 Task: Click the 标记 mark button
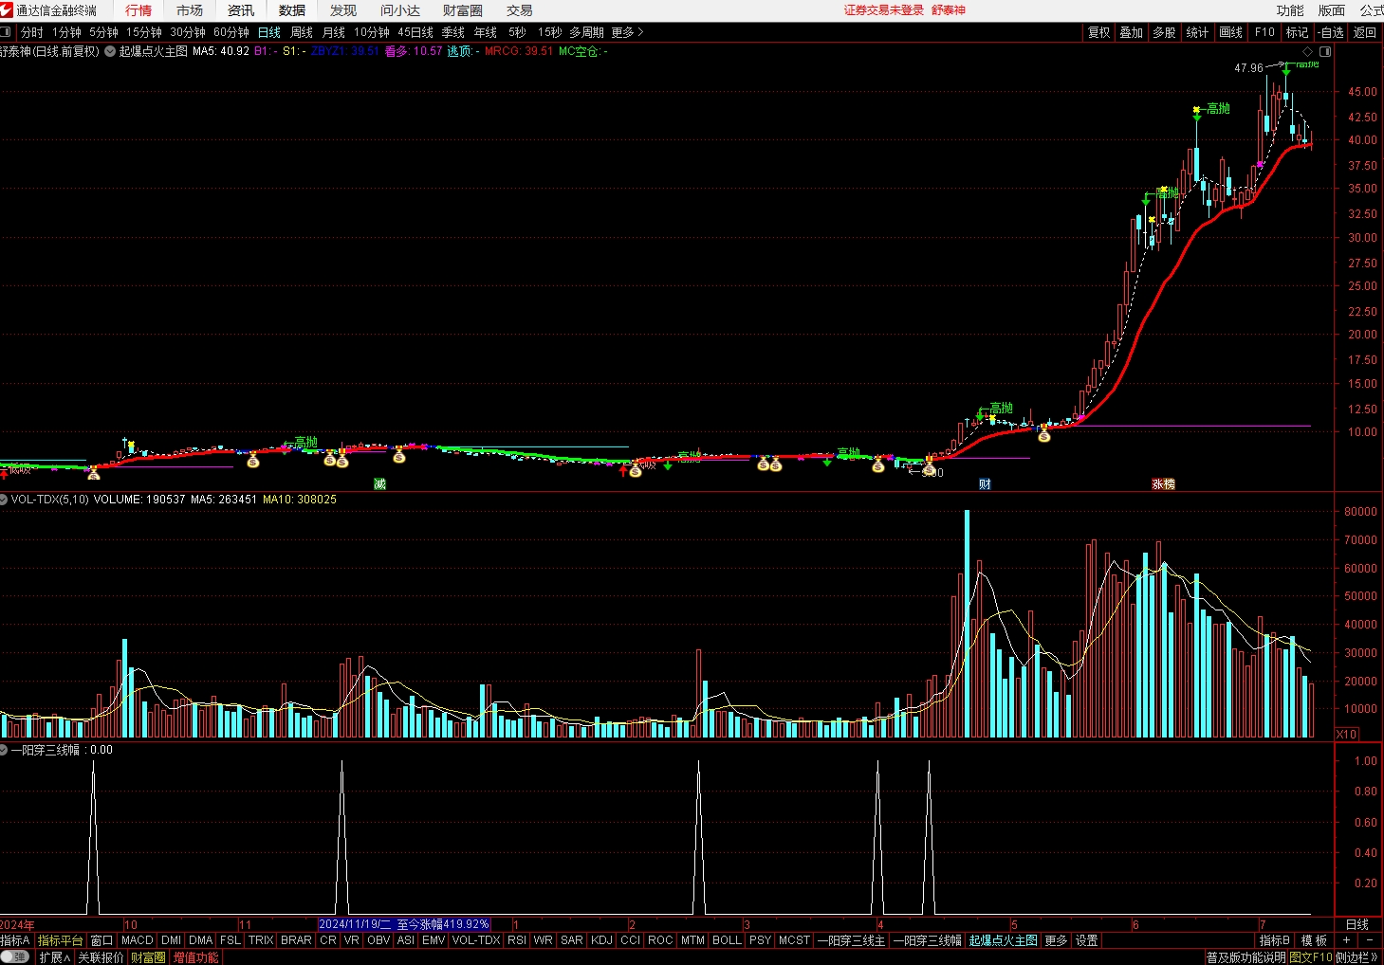[x=1297, y=32]
